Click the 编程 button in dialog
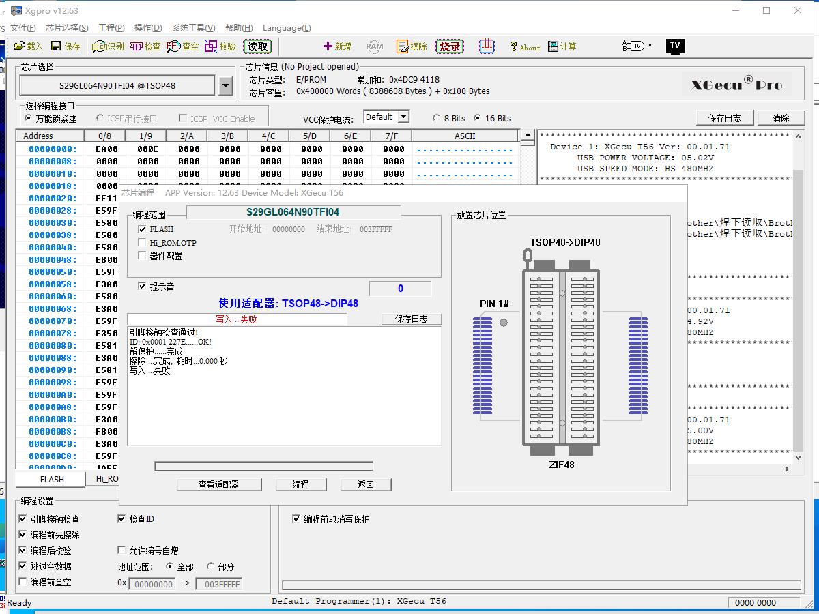The image size is (819, 614). click(300, 484)
